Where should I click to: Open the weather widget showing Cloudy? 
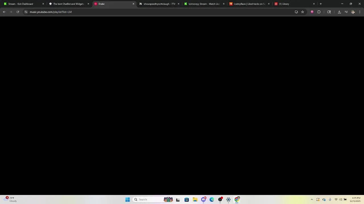10,199
